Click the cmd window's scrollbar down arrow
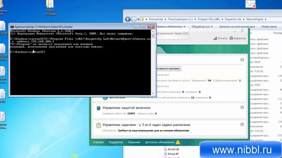The image size is (282, 158). (x=153, y=93)
